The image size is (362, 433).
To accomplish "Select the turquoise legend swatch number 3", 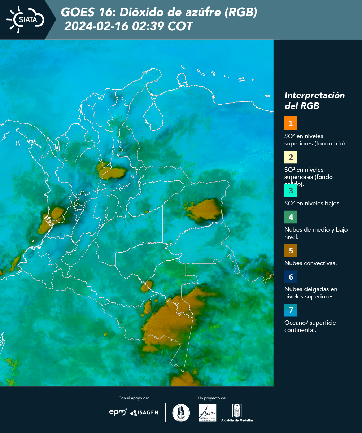I will click(x=291, y=190).
